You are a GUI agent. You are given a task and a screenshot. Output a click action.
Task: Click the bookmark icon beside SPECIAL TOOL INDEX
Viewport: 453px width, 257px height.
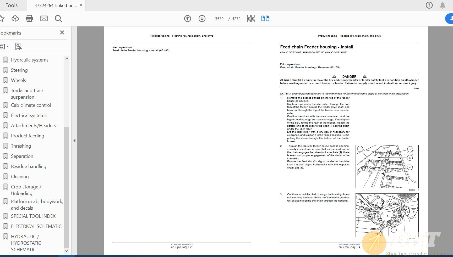tap(5, 216)
